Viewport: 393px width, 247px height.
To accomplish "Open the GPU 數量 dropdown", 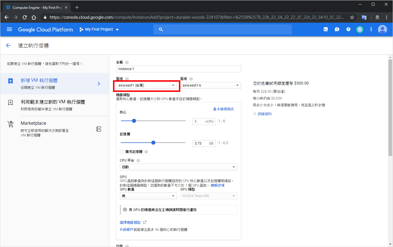I will [149, 196].
